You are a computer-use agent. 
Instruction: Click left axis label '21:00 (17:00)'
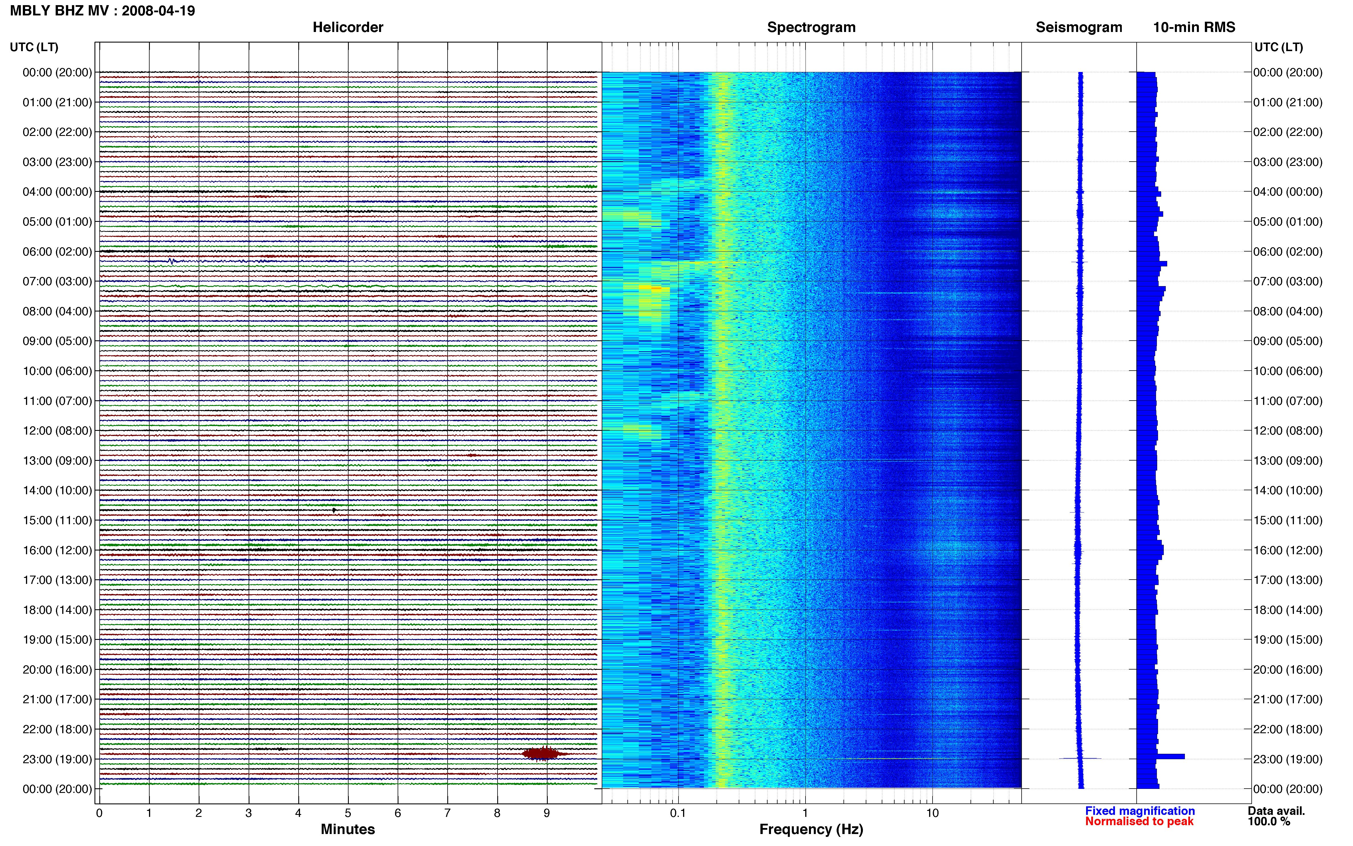point(57,700)
